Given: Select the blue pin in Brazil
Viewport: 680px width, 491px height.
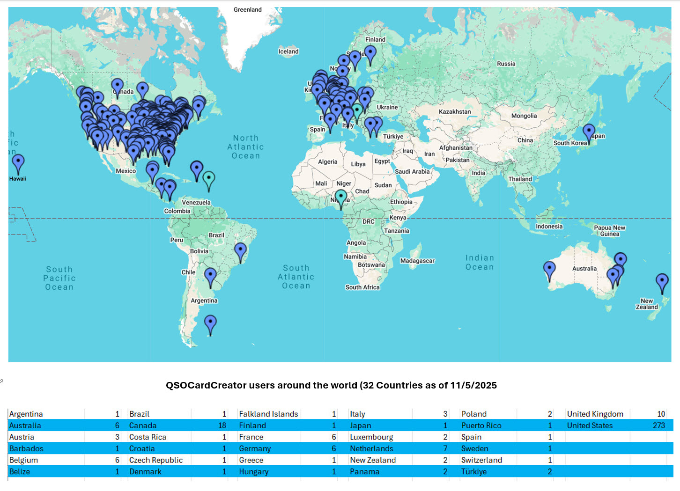Looking at the screenshot, I should tap(240, 250).
